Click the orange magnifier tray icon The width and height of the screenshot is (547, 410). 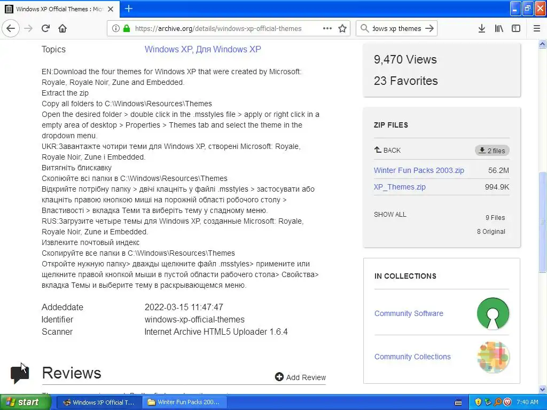498,402
